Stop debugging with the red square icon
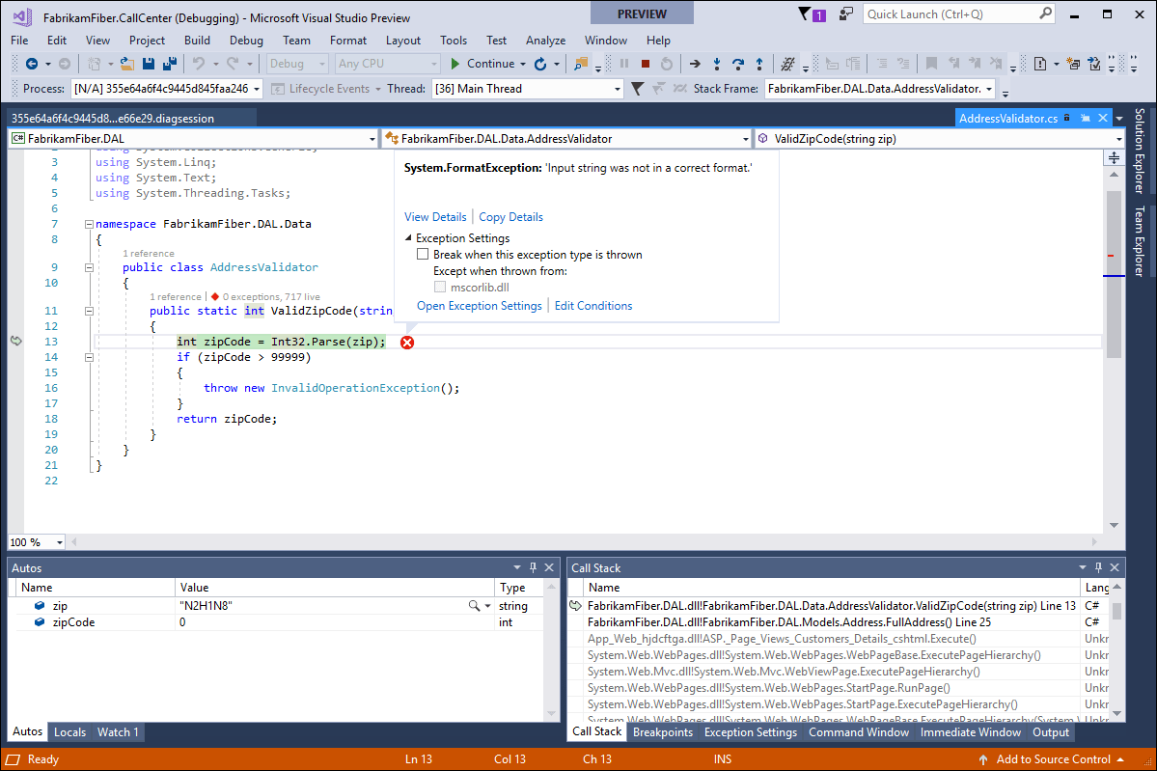The width and height of the screenshot is (1157, 771). point(645,65)
